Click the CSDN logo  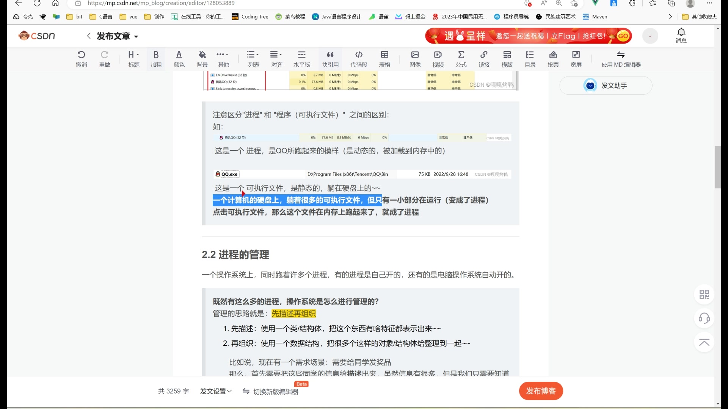click(37, 36)
